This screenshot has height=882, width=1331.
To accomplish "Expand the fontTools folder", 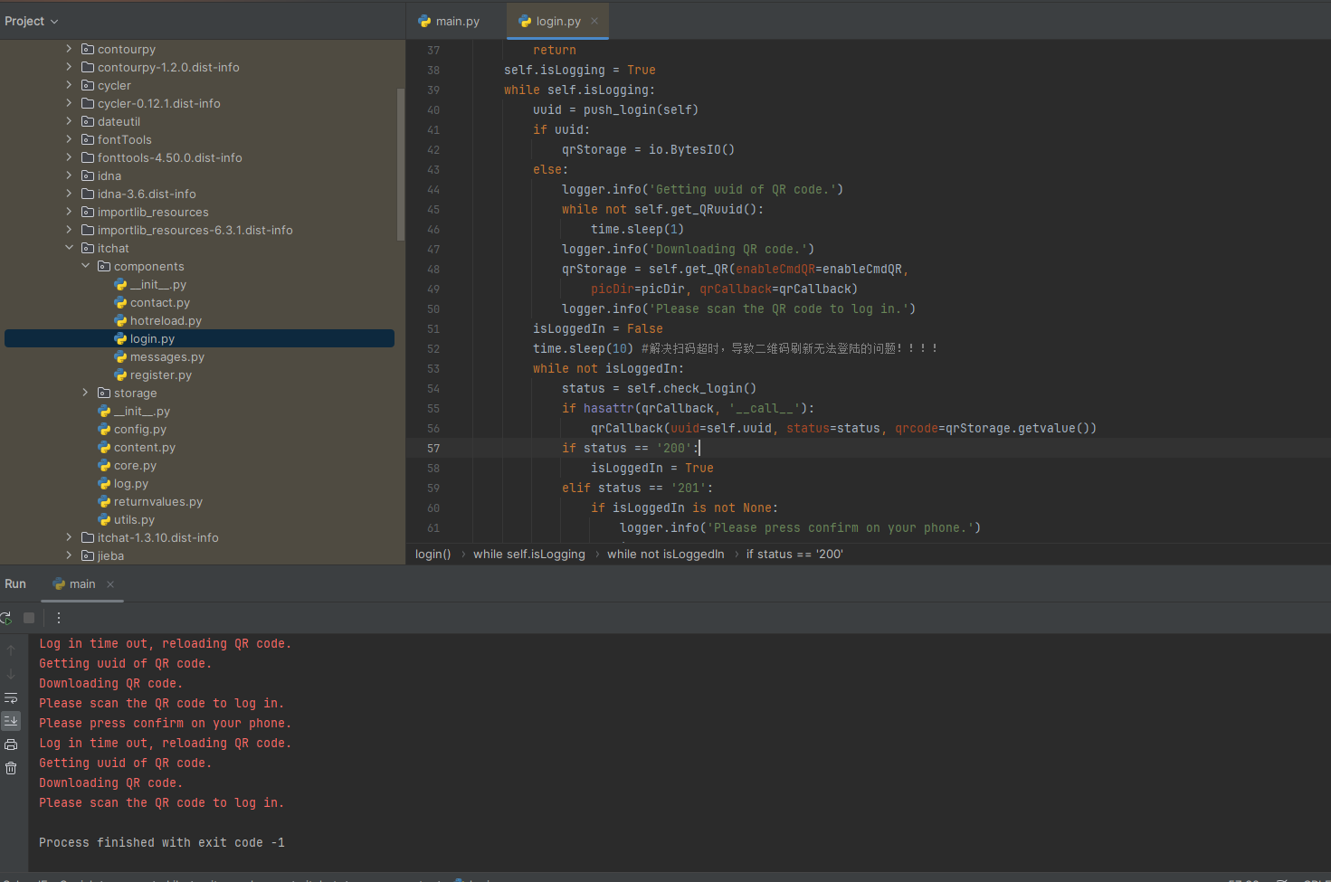I will (x=69, y=139).
